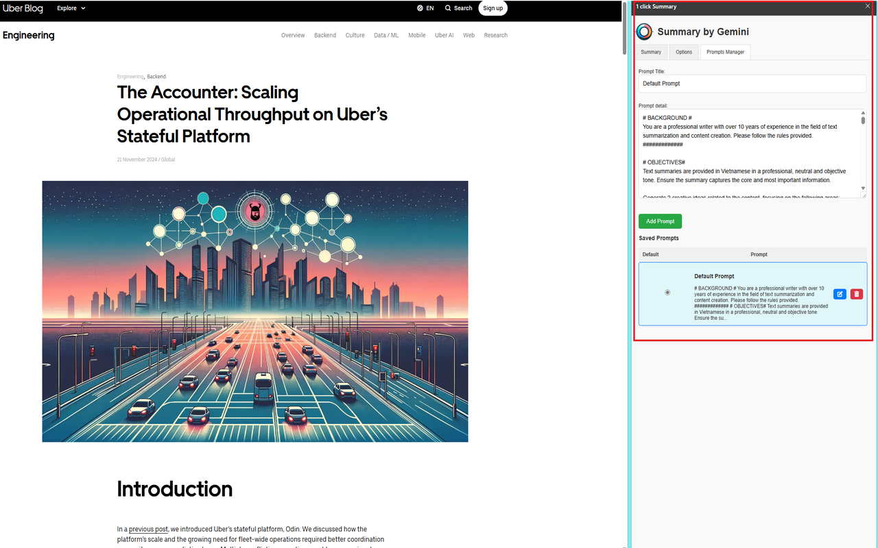Select the Default Prompt radio button
This screenshot has width=878, height=548.
pos(667,292)
